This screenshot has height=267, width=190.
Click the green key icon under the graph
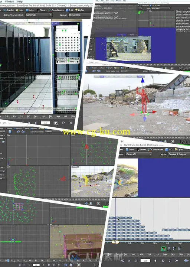point(163,248)
